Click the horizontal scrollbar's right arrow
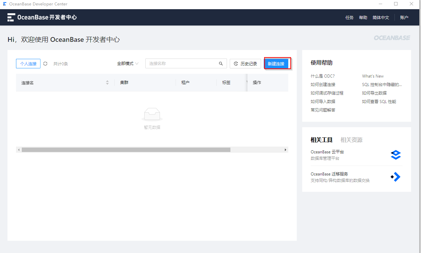The height and width of the screenshot is (253, 421). (x=285, y=150)
